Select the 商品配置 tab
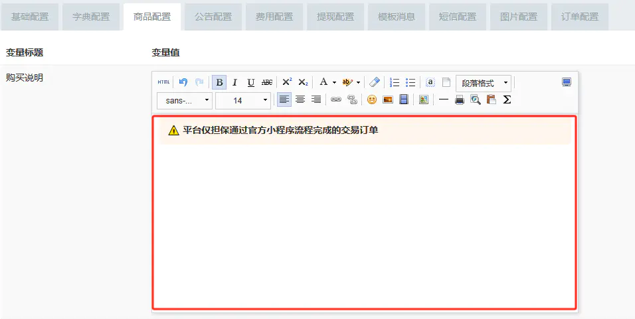This screenshot has height=319, width=635. 152,17
